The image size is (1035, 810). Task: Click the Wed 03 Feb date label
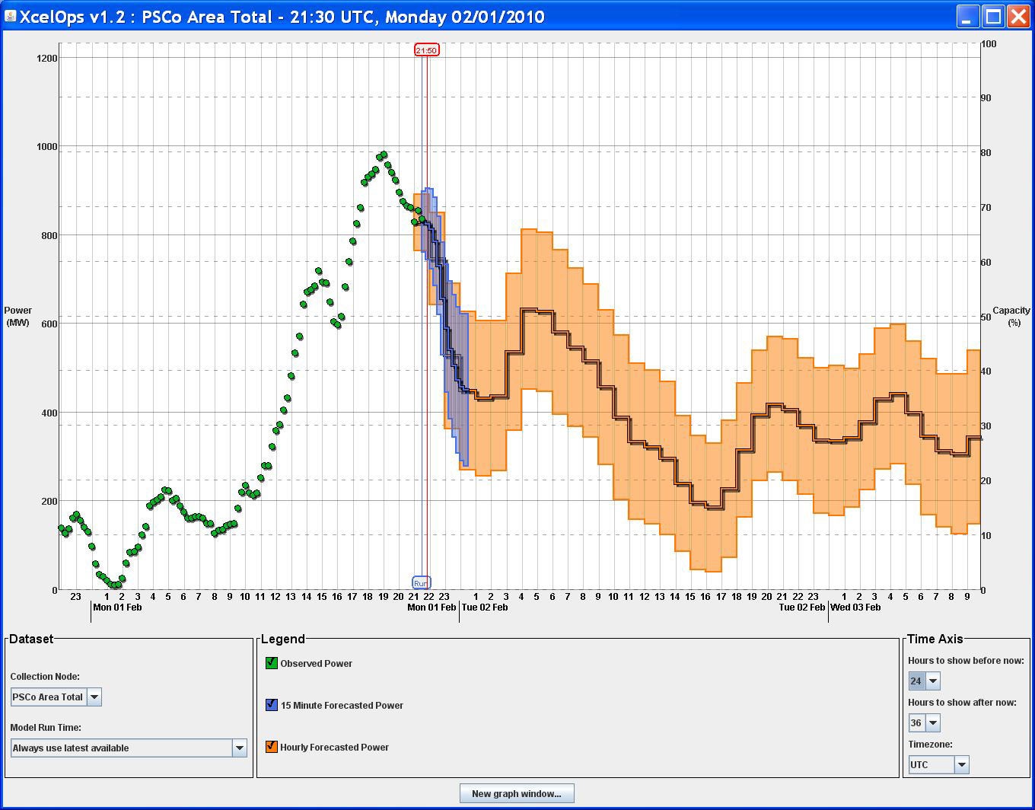(855, 607)
